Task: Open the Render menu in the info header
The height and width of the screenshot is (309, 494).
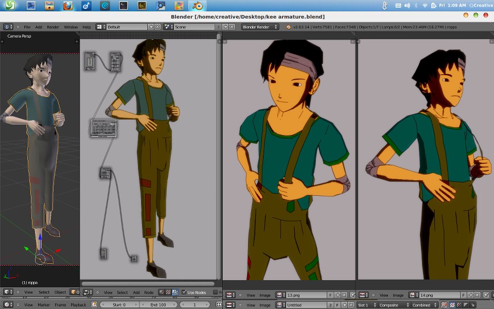Action: tap(53, 27)
